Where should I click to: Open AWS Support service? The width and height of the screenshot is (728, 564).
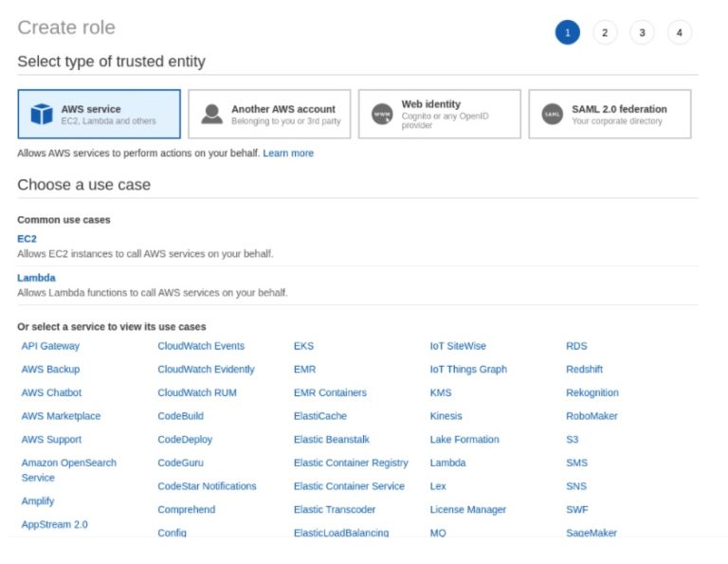point(51,439)
